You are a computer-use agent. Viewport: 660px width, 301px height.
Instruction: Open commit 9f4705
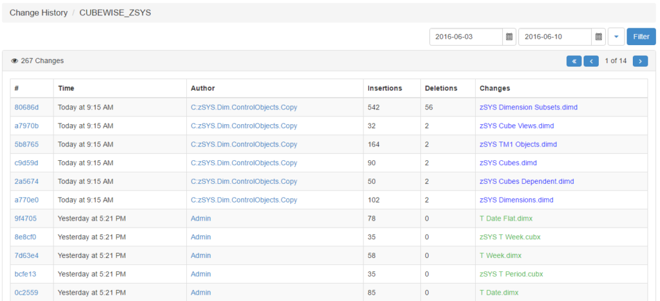[26, 219]
